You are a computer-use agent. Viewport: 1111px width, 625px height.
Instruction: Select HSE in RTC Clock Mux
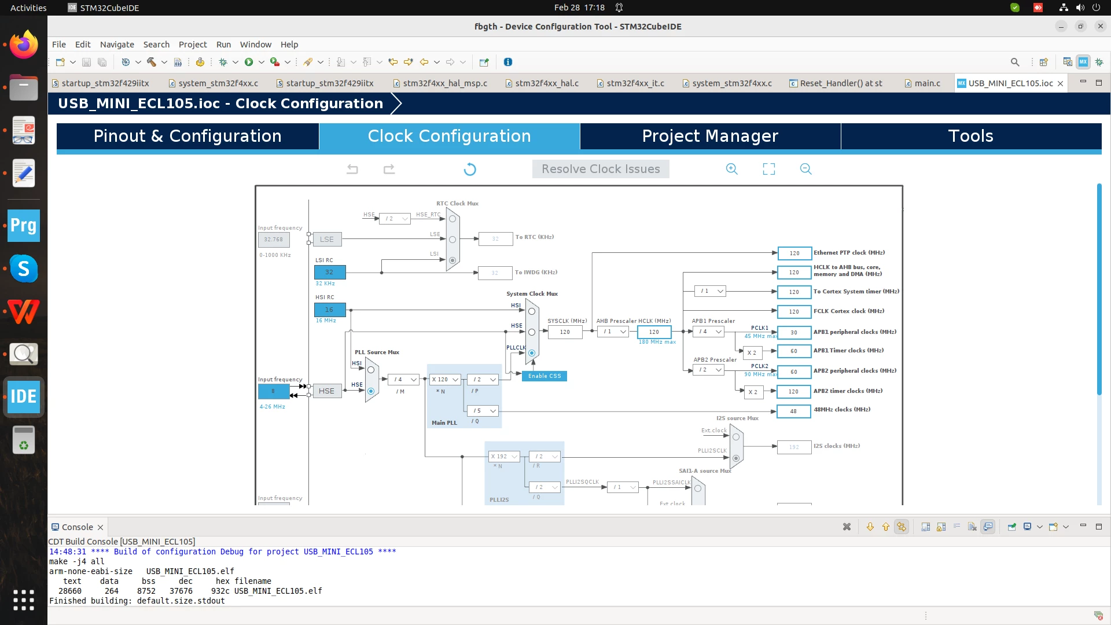coord(453,219)
